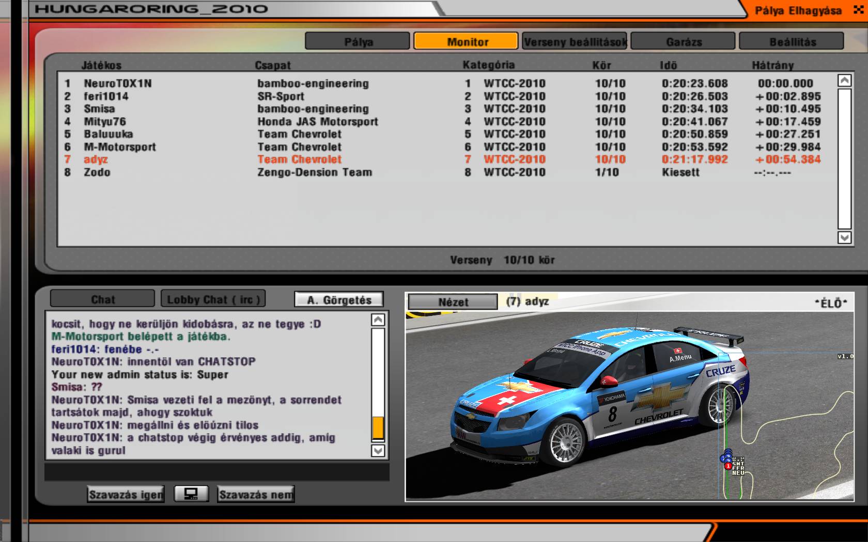Image resolution: width=868 pixels, height=542 pixels.
Task: Go to the Garázs tab
Action: coord(683,41)
